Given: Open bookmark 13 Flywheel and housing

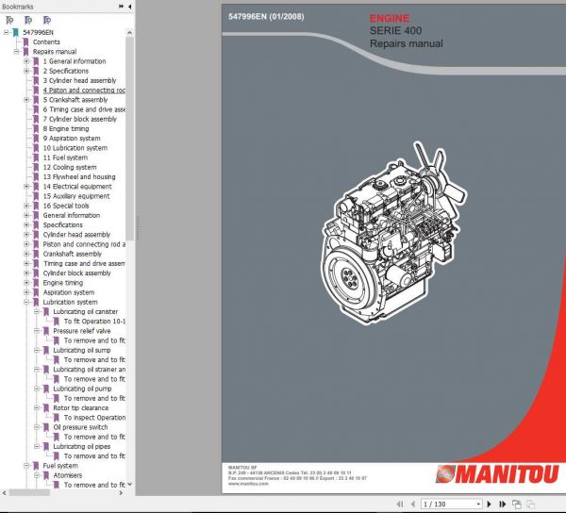Looking at the screenshot, I should click(x=79, y=176).
